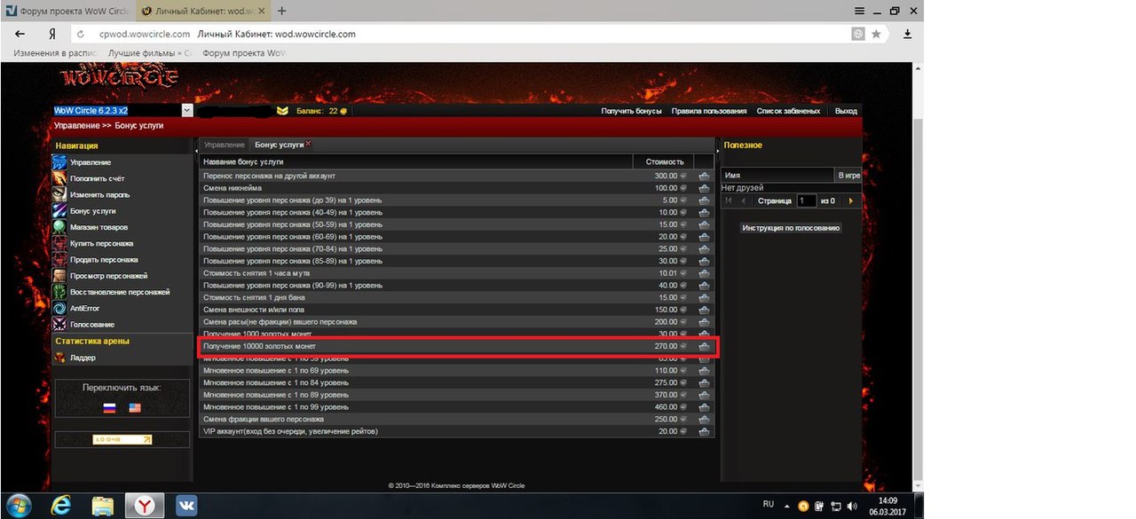
Task: Open browser downloads arrow icon
Action: (908, 34)
